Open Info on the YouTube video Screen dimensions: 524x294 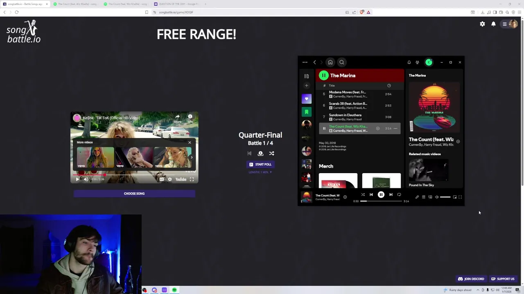190,118
